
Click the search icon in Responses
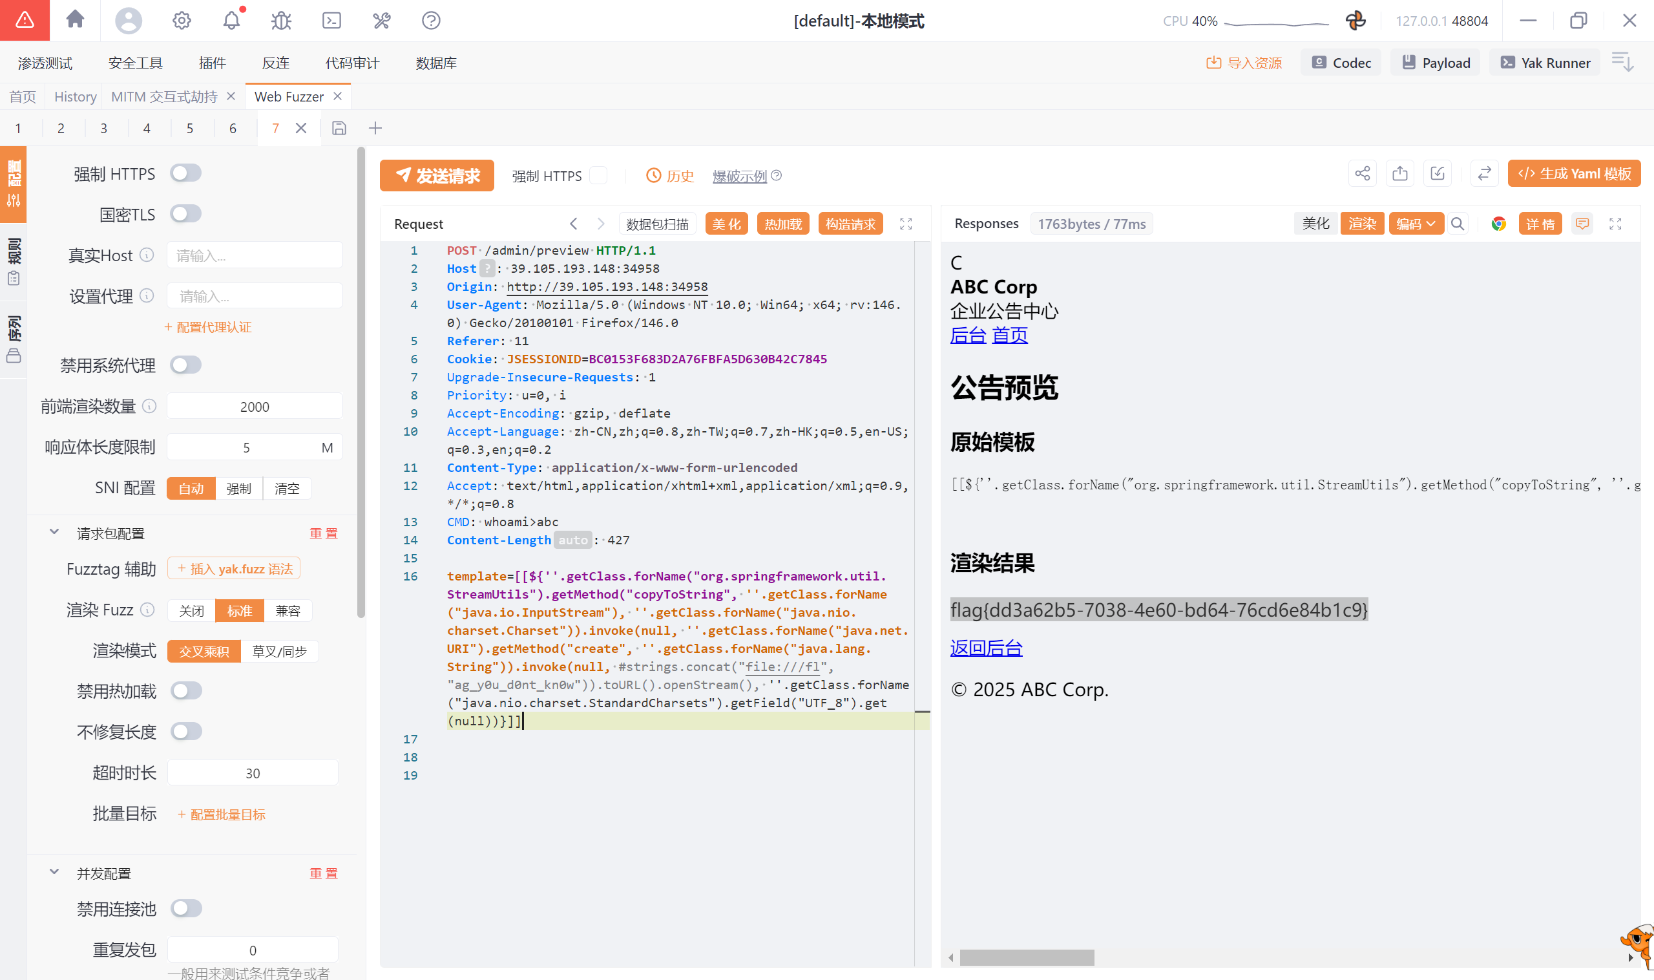click(x=1458, y=224)
